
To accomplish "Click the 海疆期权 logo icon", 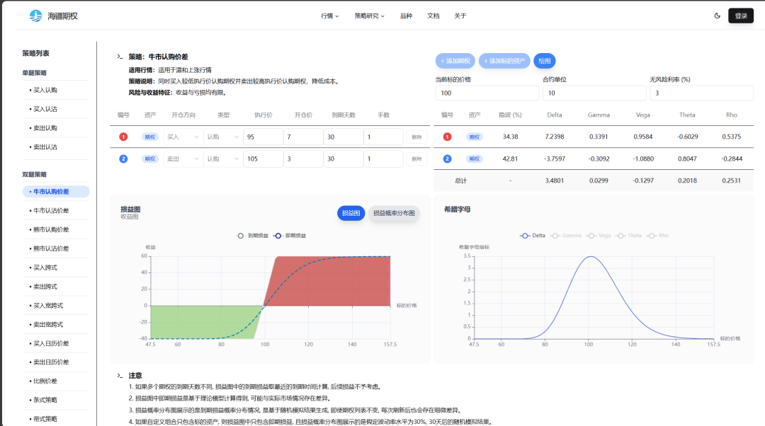I will click(x=35, y=16).
